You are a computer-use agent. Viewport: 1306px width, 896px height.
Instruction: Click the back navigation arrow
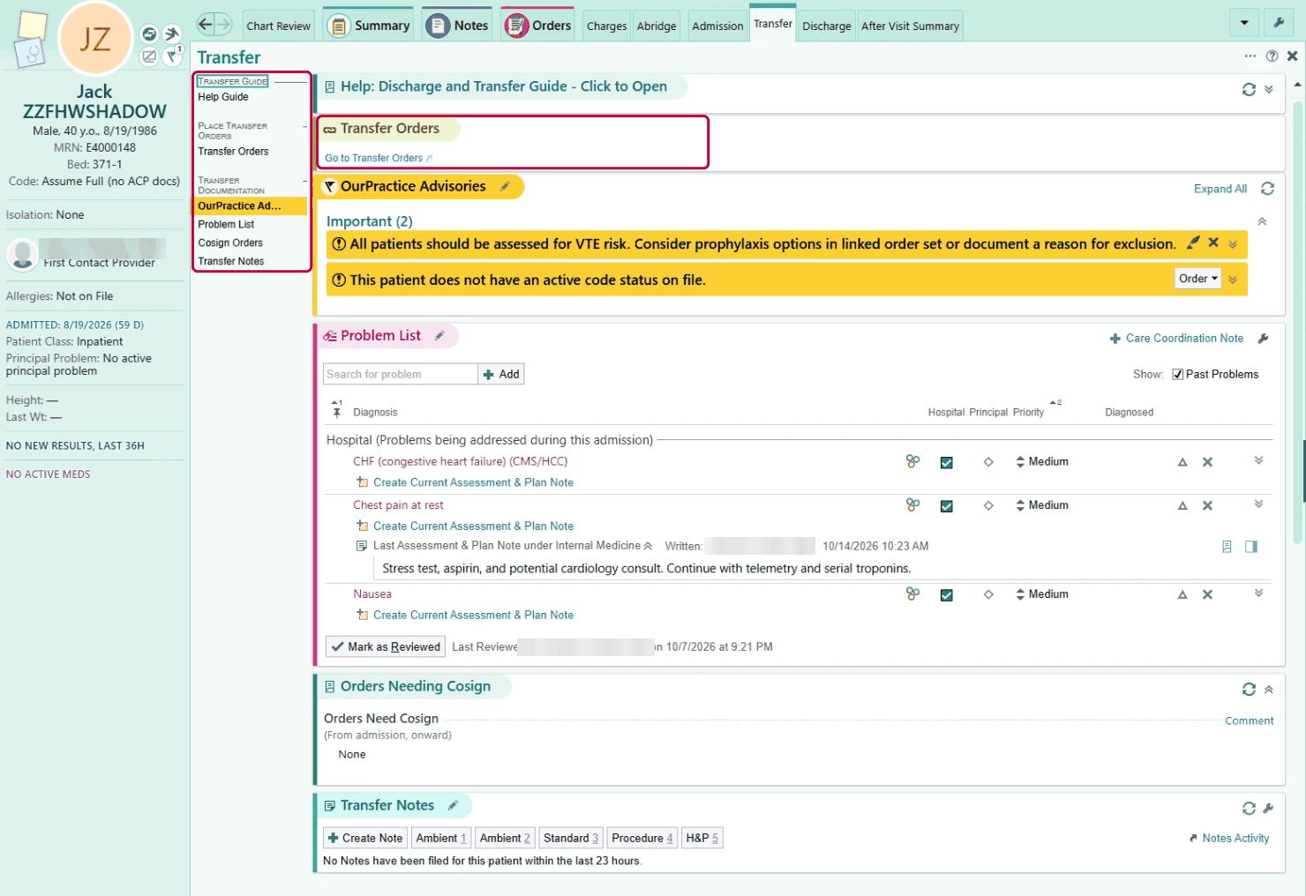205,25
